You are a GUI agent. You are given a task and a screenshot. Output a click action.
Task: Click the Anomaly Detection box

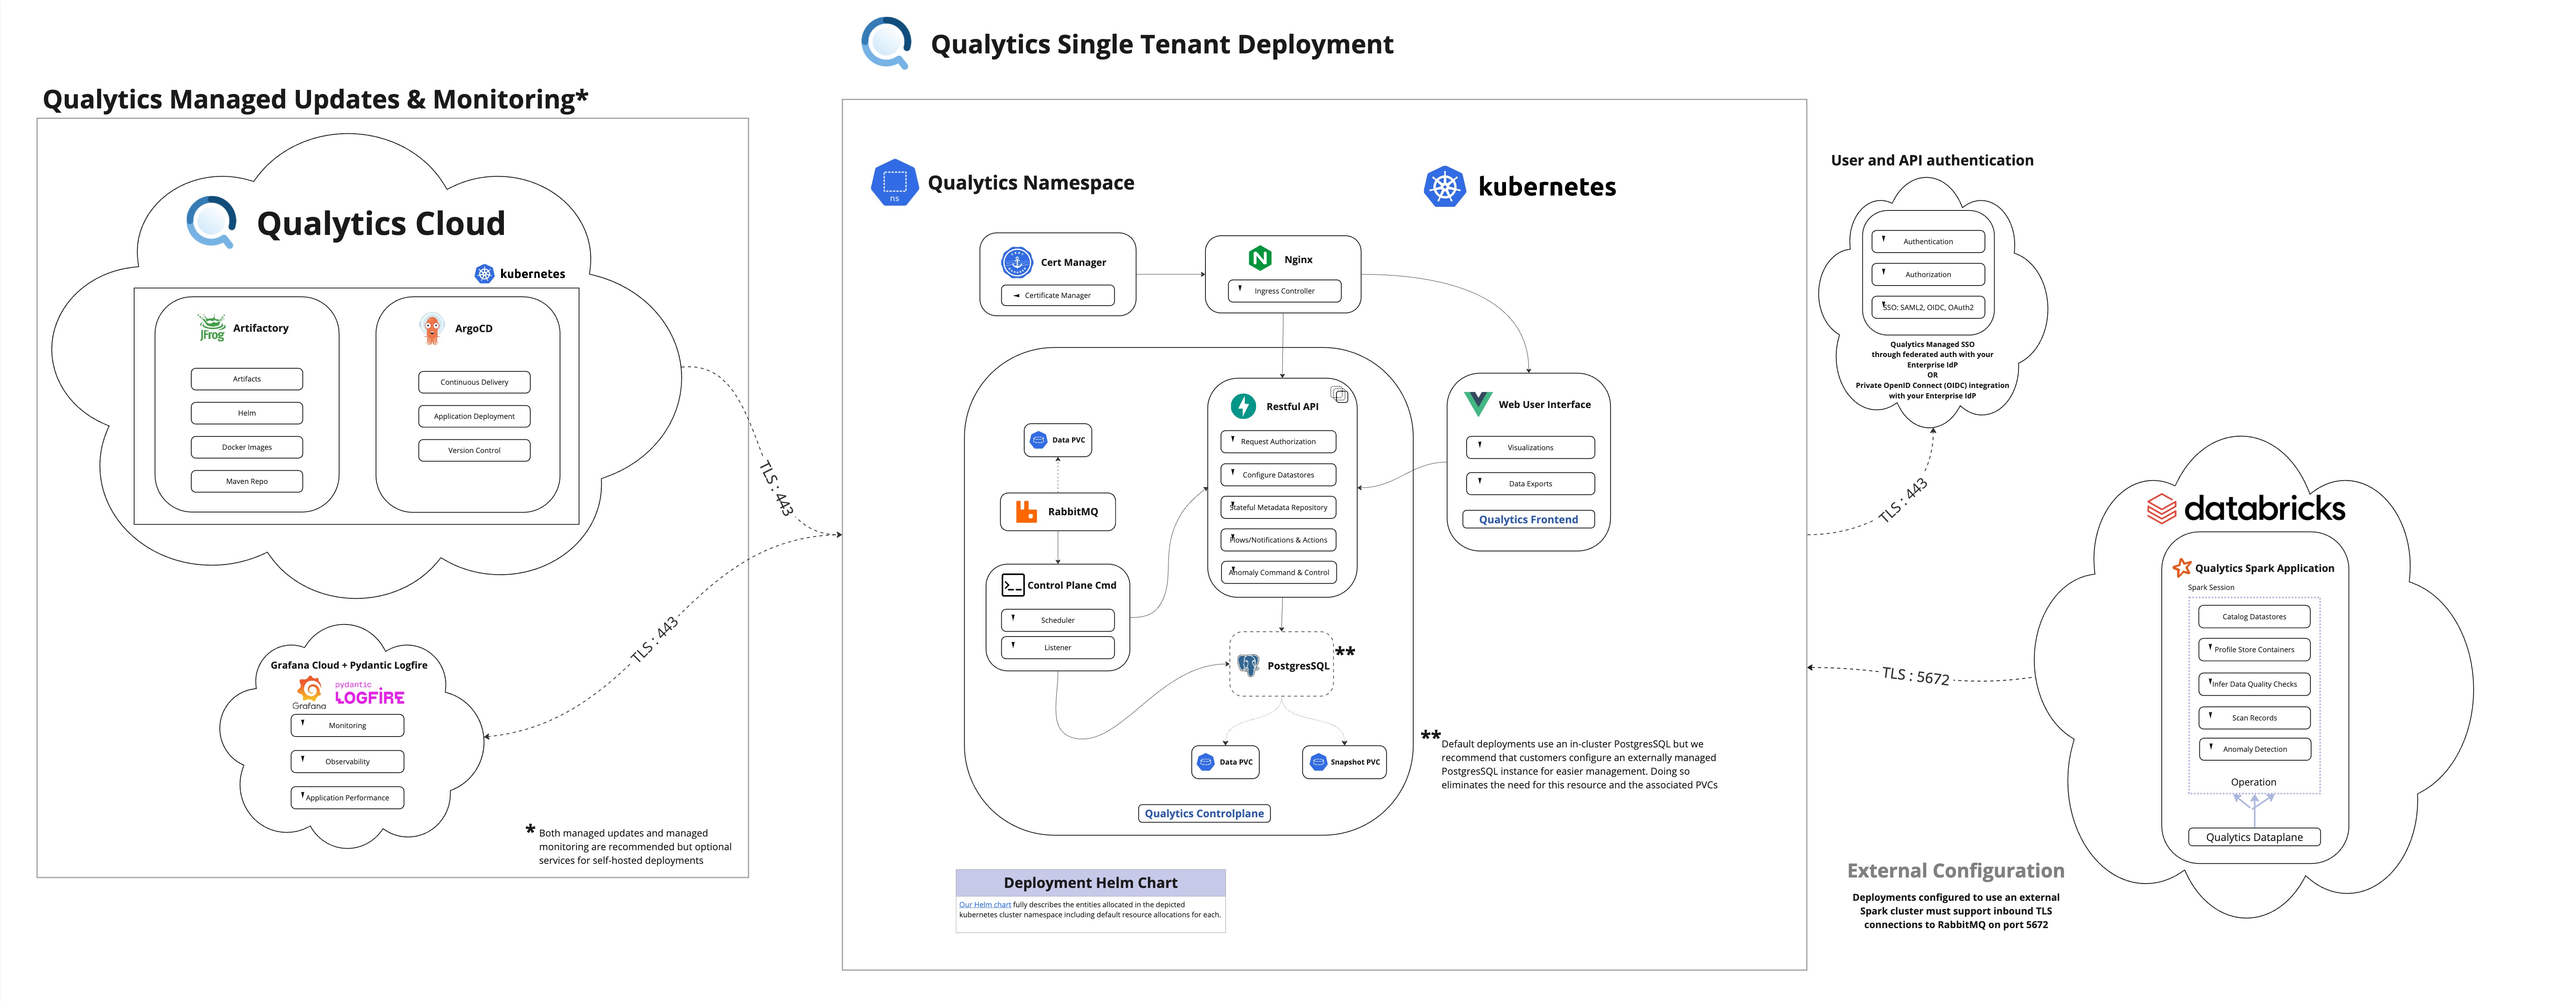tap(2254, 749)
